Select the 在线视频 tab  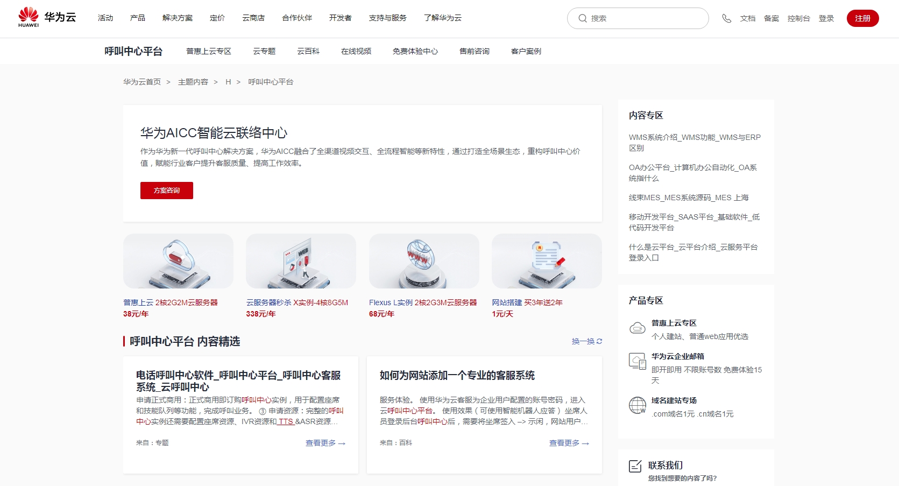356,51
